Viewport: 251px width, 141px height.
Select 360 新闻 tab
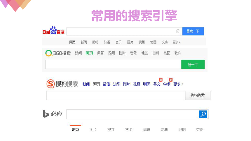point(78,53)
